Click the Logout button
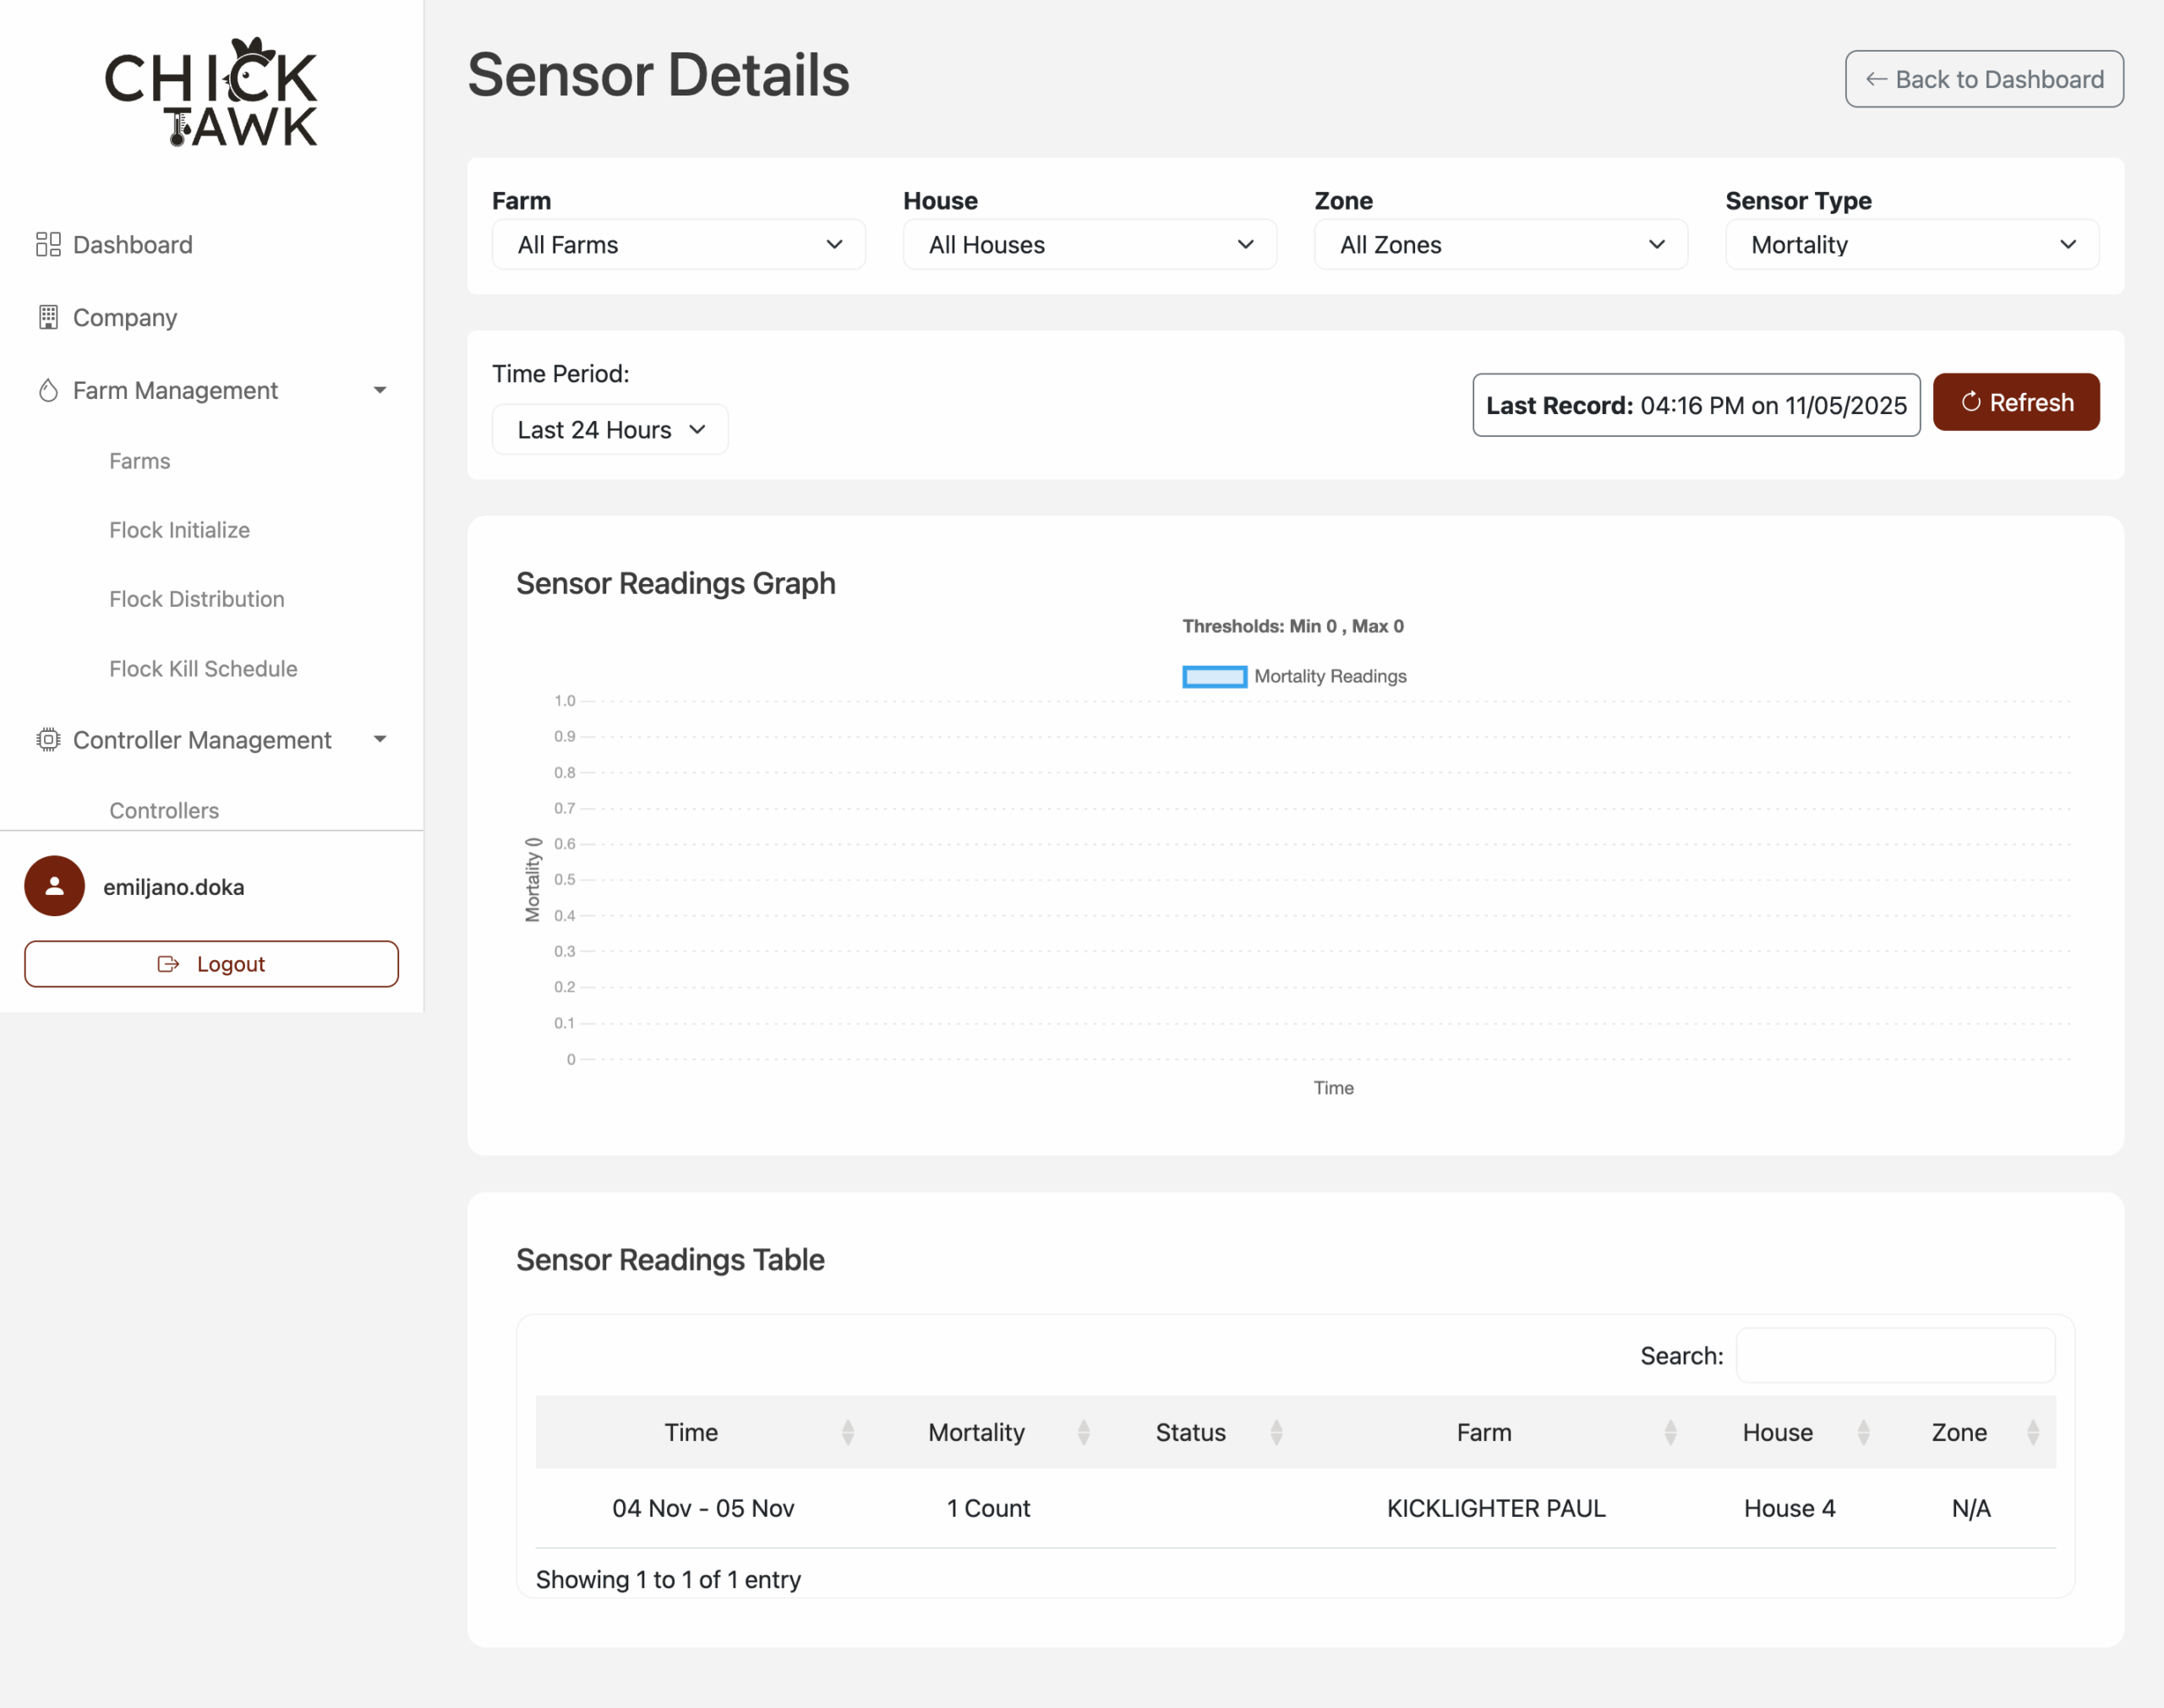 (x=211, y=964)
